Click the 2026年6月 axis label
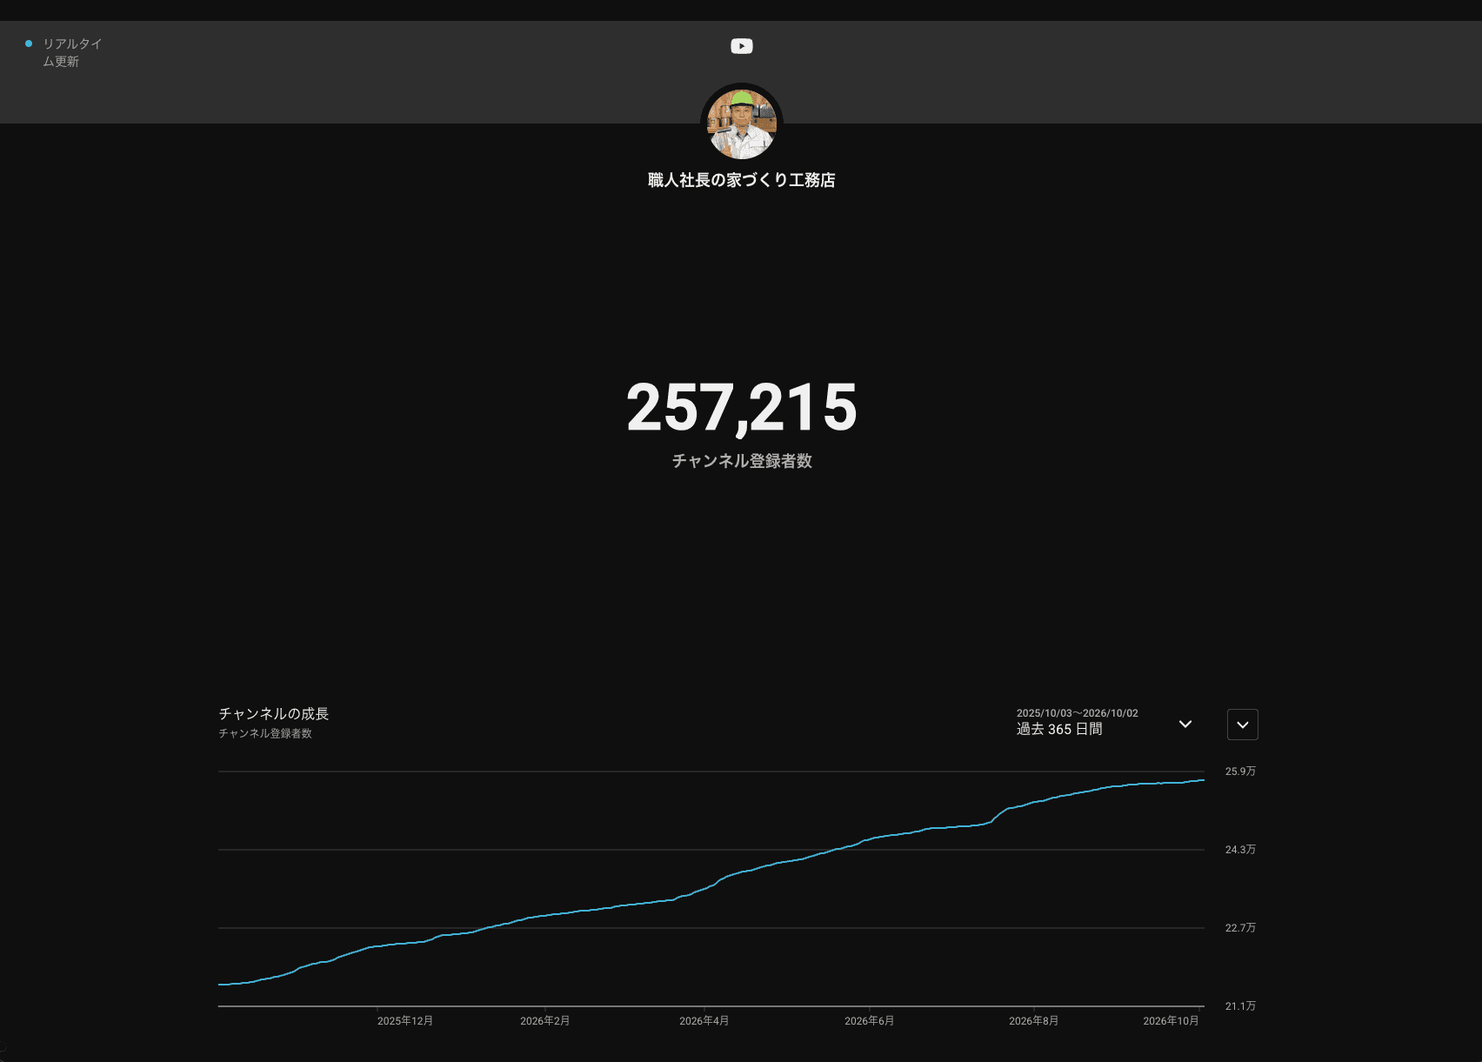Screen dimensions: 1482x1062 pyautogui.click(x=870, y=1021)
